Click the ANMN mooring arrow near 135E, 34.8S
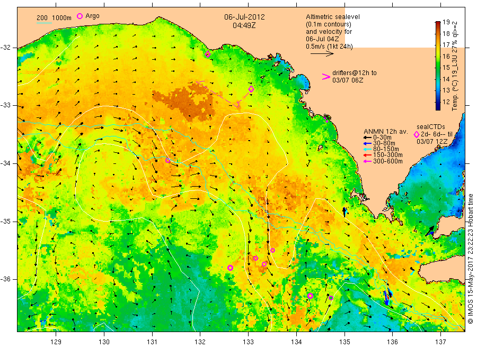The height and width of the screenshot is (349, 477). tap(344, 212)
